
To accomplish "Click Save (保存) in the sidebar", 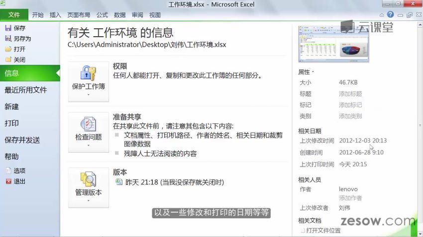I will pos(19,28).
